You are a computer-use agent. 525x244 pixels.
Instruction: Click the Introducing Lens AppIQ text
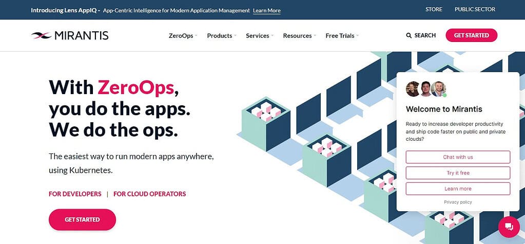pos(66,10)
